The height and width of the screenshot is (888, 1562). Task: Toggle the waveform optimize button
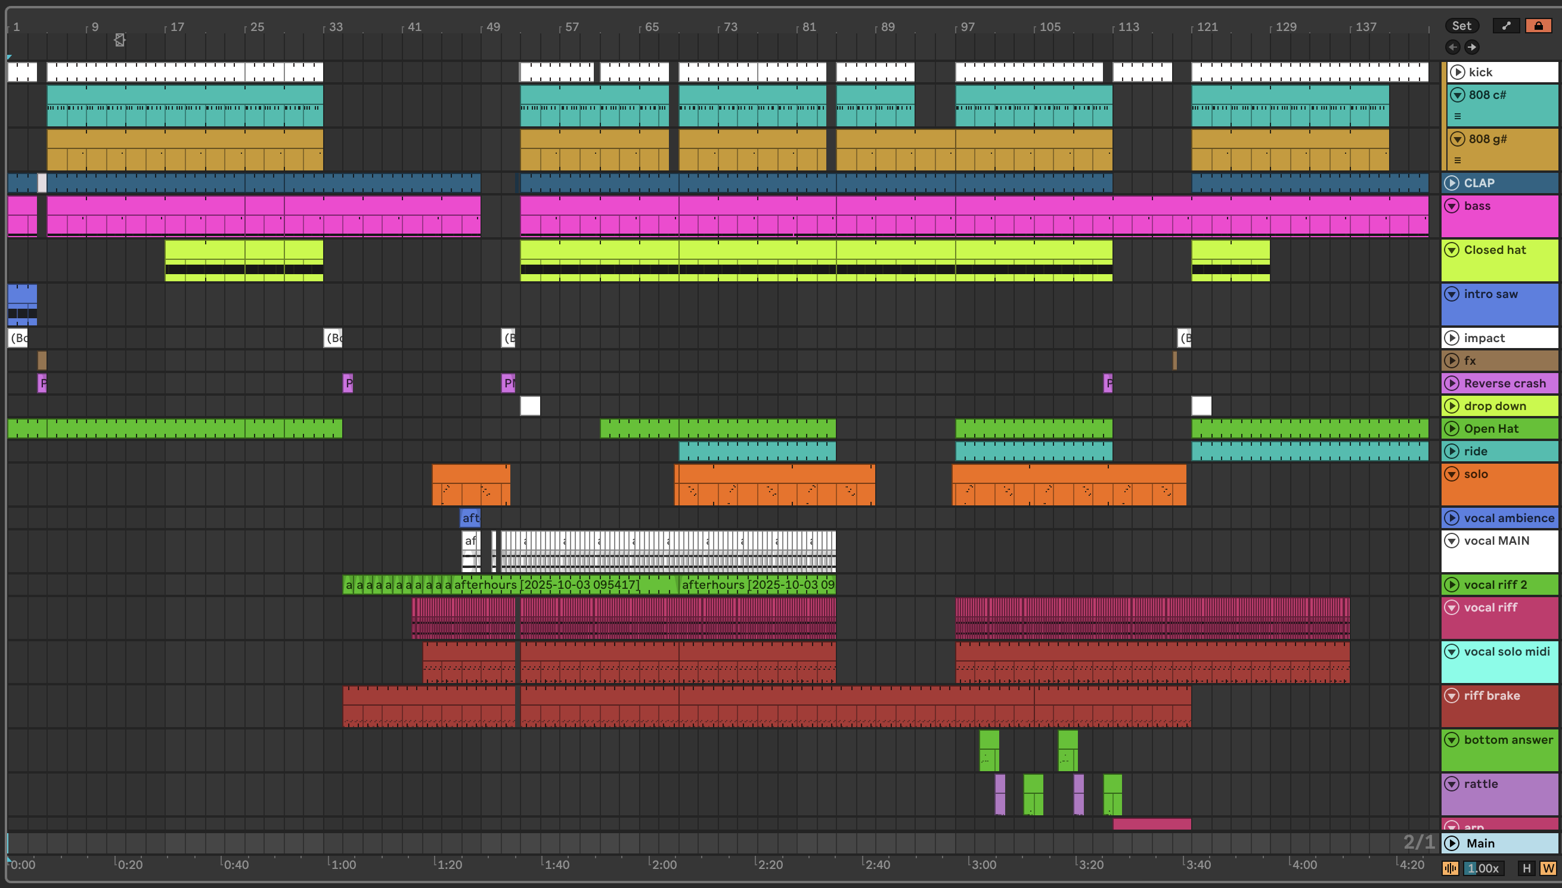(x=1451, y=868)
